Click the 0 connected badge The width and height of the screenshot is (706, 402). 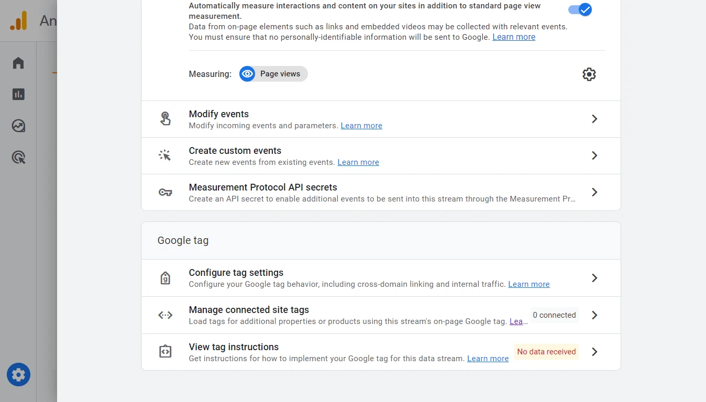554,315
